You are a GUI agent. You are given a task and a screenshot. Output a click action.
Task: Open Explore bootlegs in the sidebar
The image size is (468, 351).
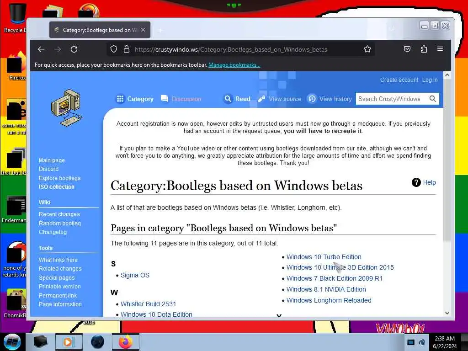(x=60, y=178)
